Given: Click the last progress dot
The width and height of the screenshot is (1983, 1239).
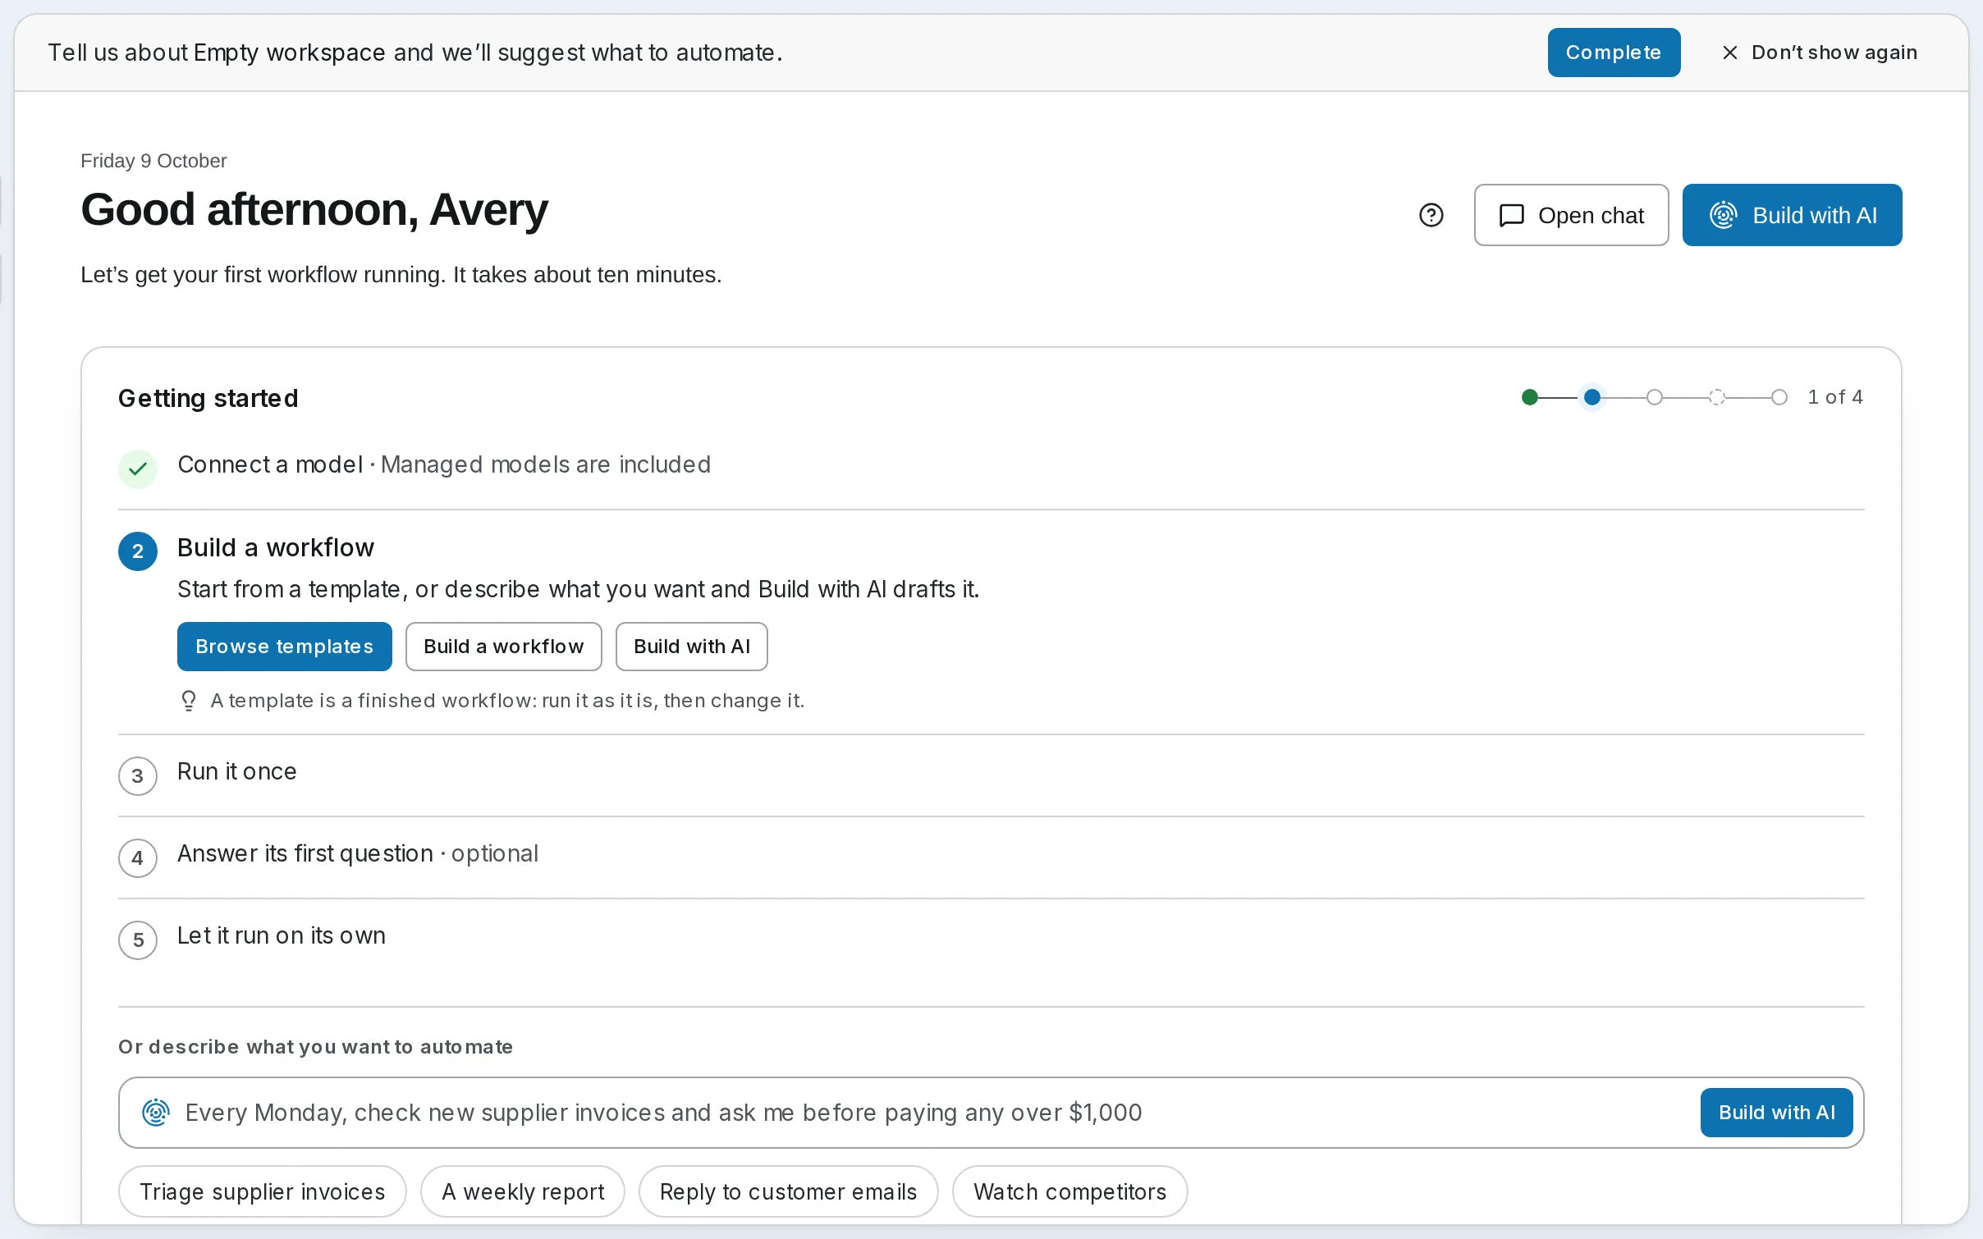Looking at the screenshot, I should [1779, 397].
